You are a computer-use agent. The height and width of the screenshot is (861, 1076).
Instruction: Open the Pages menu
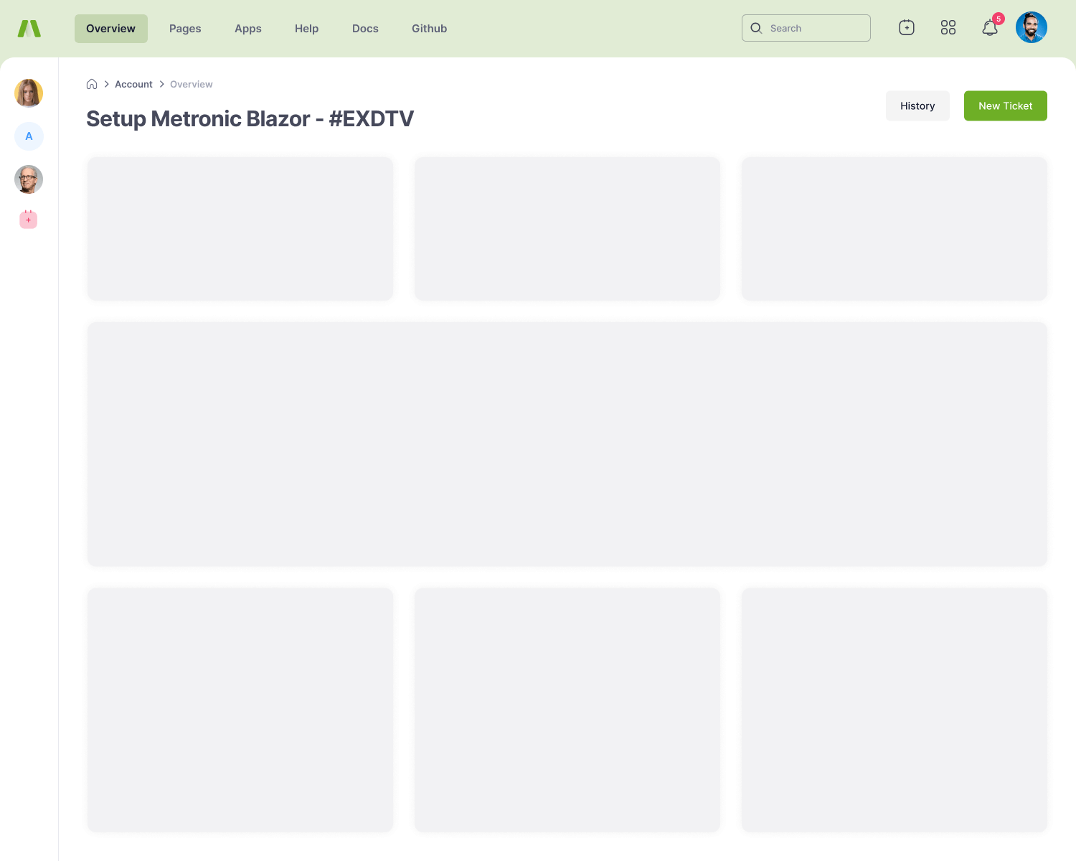[185, 29]
